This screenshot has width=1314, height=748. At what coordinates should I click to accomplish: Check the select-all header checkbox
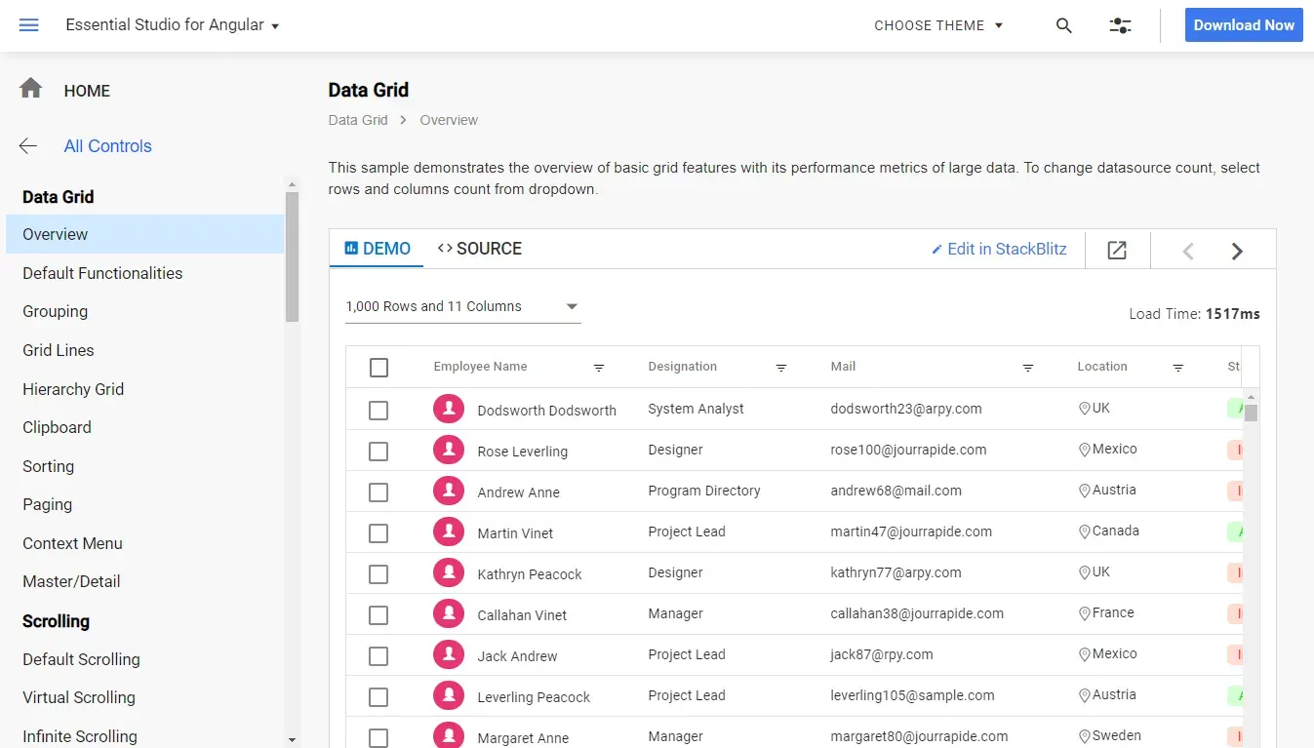point(379,368)
